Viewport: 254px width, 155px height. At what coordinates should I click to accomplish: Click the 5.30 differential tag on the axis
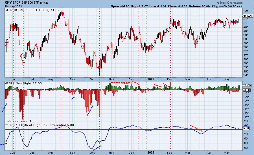click(246, 128)
